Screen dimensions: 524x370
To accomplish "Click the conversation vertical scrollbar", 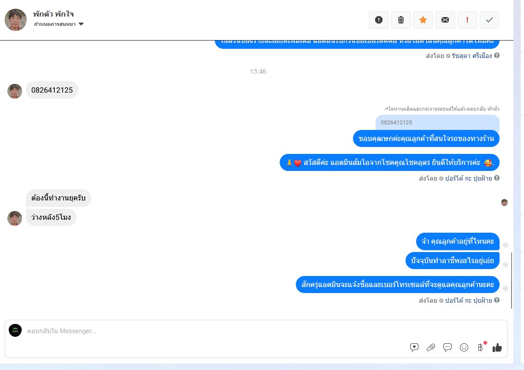I will point(511,281).
